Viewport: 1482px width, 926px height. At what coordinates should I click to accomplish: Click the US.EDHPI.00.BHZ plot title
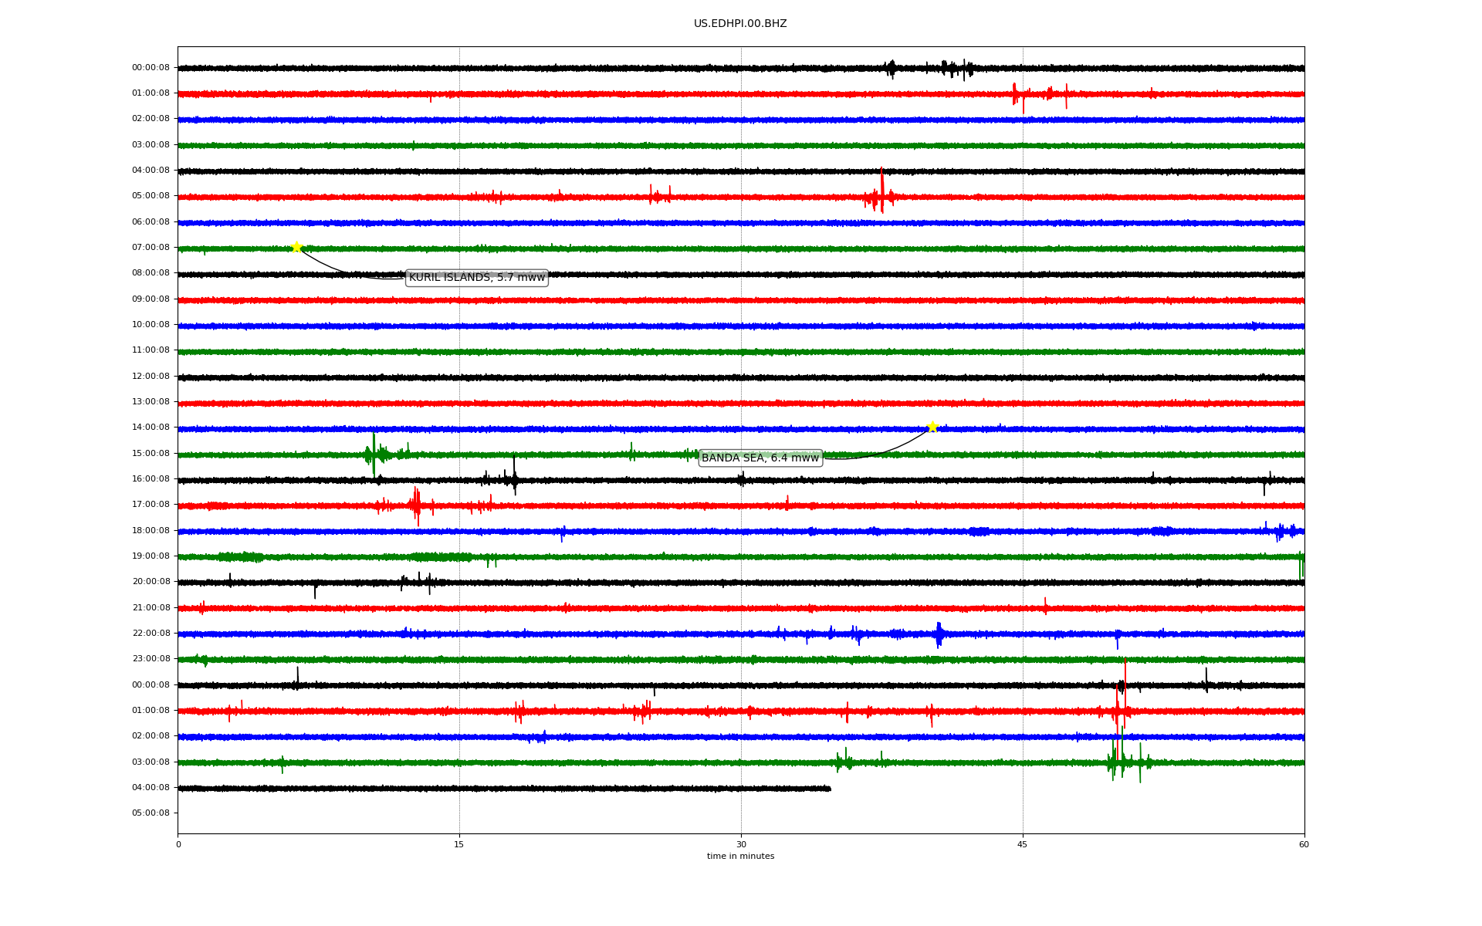739,24
